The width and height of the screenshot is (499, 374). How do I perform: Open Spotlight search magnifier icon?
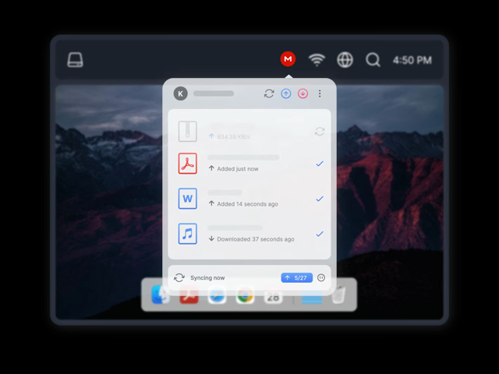(373, 60)
